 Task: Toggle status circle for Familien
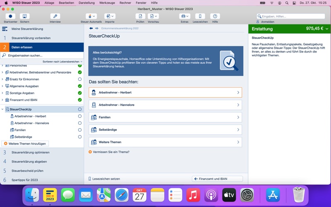[80, 130]
